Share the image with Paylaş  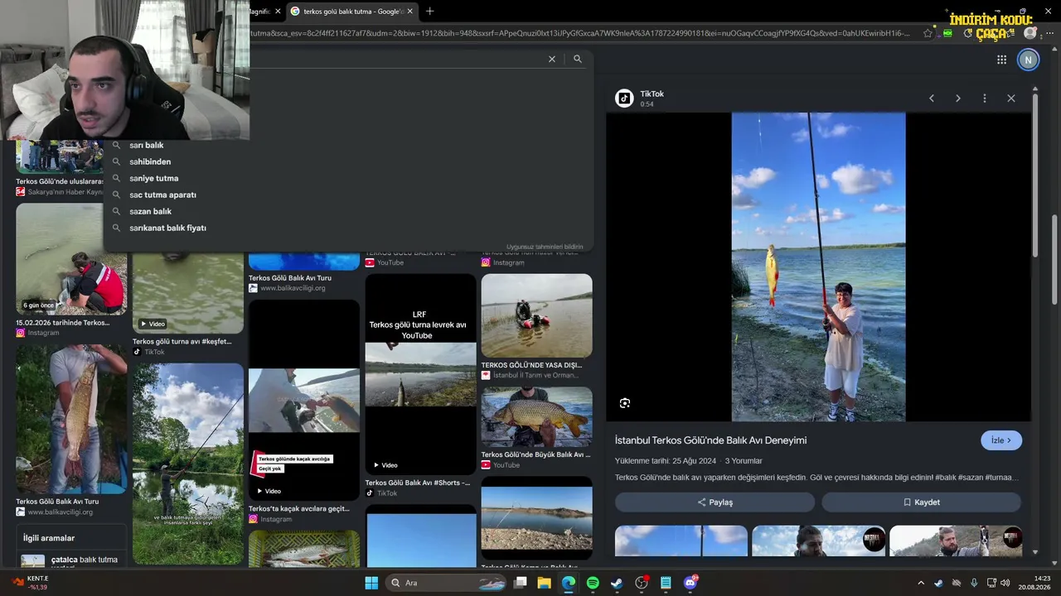(x=715, y=502)
